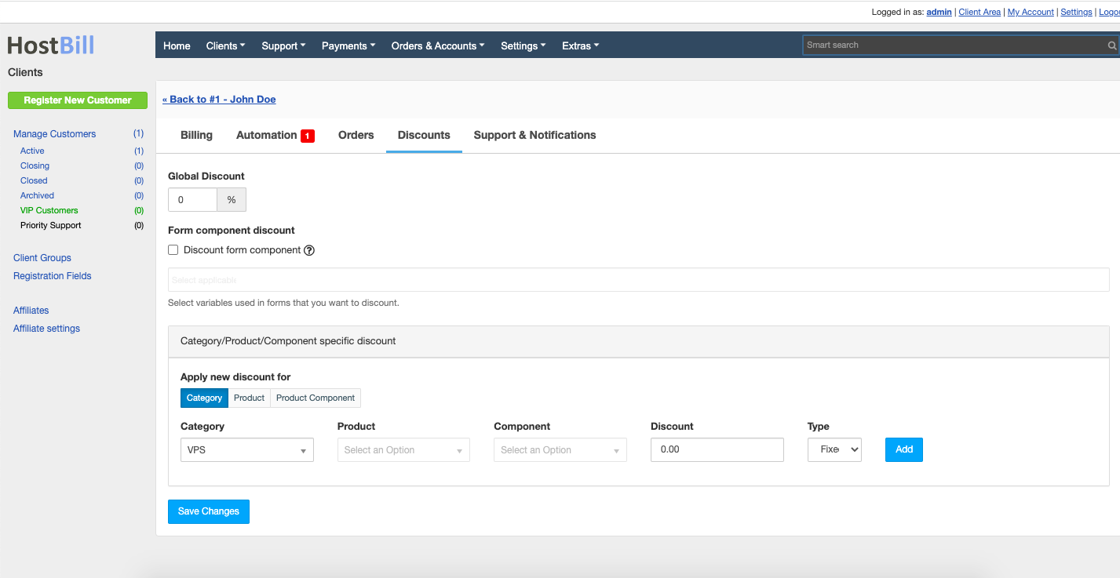Image resolution: width=1120 pixels, height=578 pixels.
Task: Open the help tooltip beside Discount form component
Action: coord(308,249)
